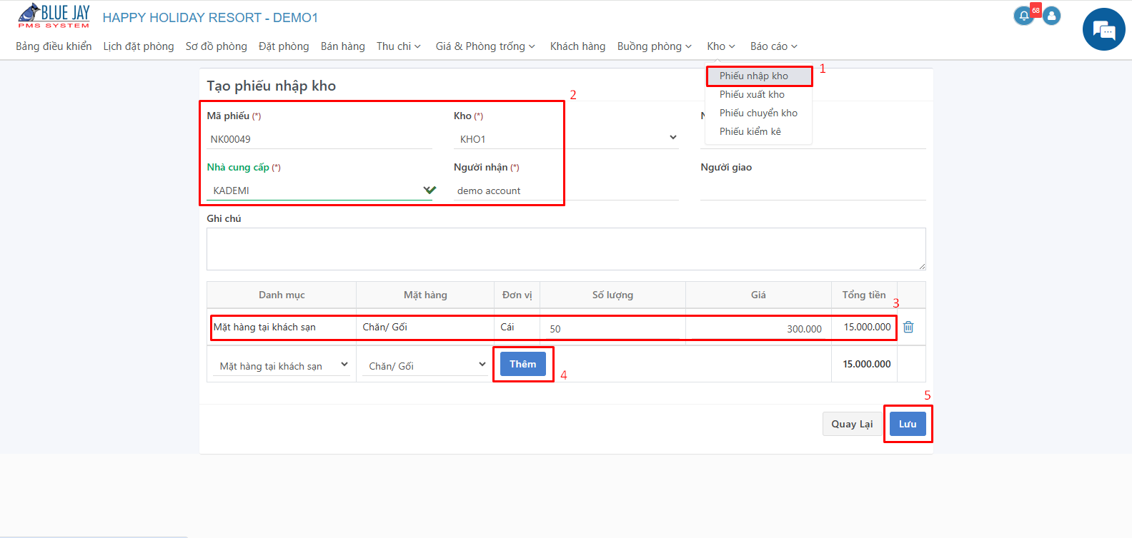Viewport: 1132px width, 538px height.
Task: Click the Cái unit cell
Action: point(517,327)
